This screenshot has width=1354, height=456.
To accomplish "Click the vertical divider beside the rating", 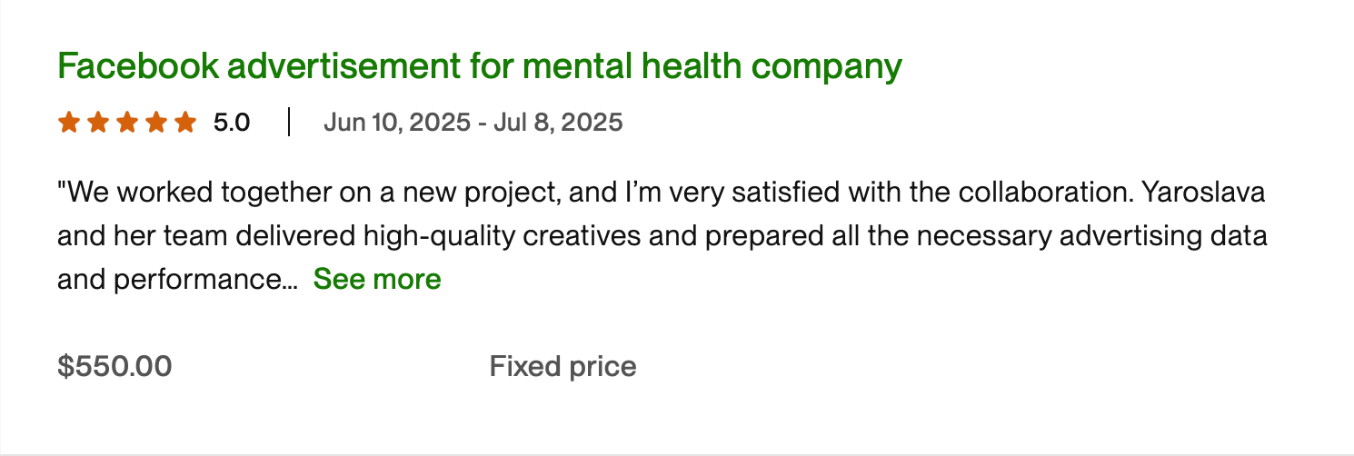I will pyautogui.click(x=289, y=122).
